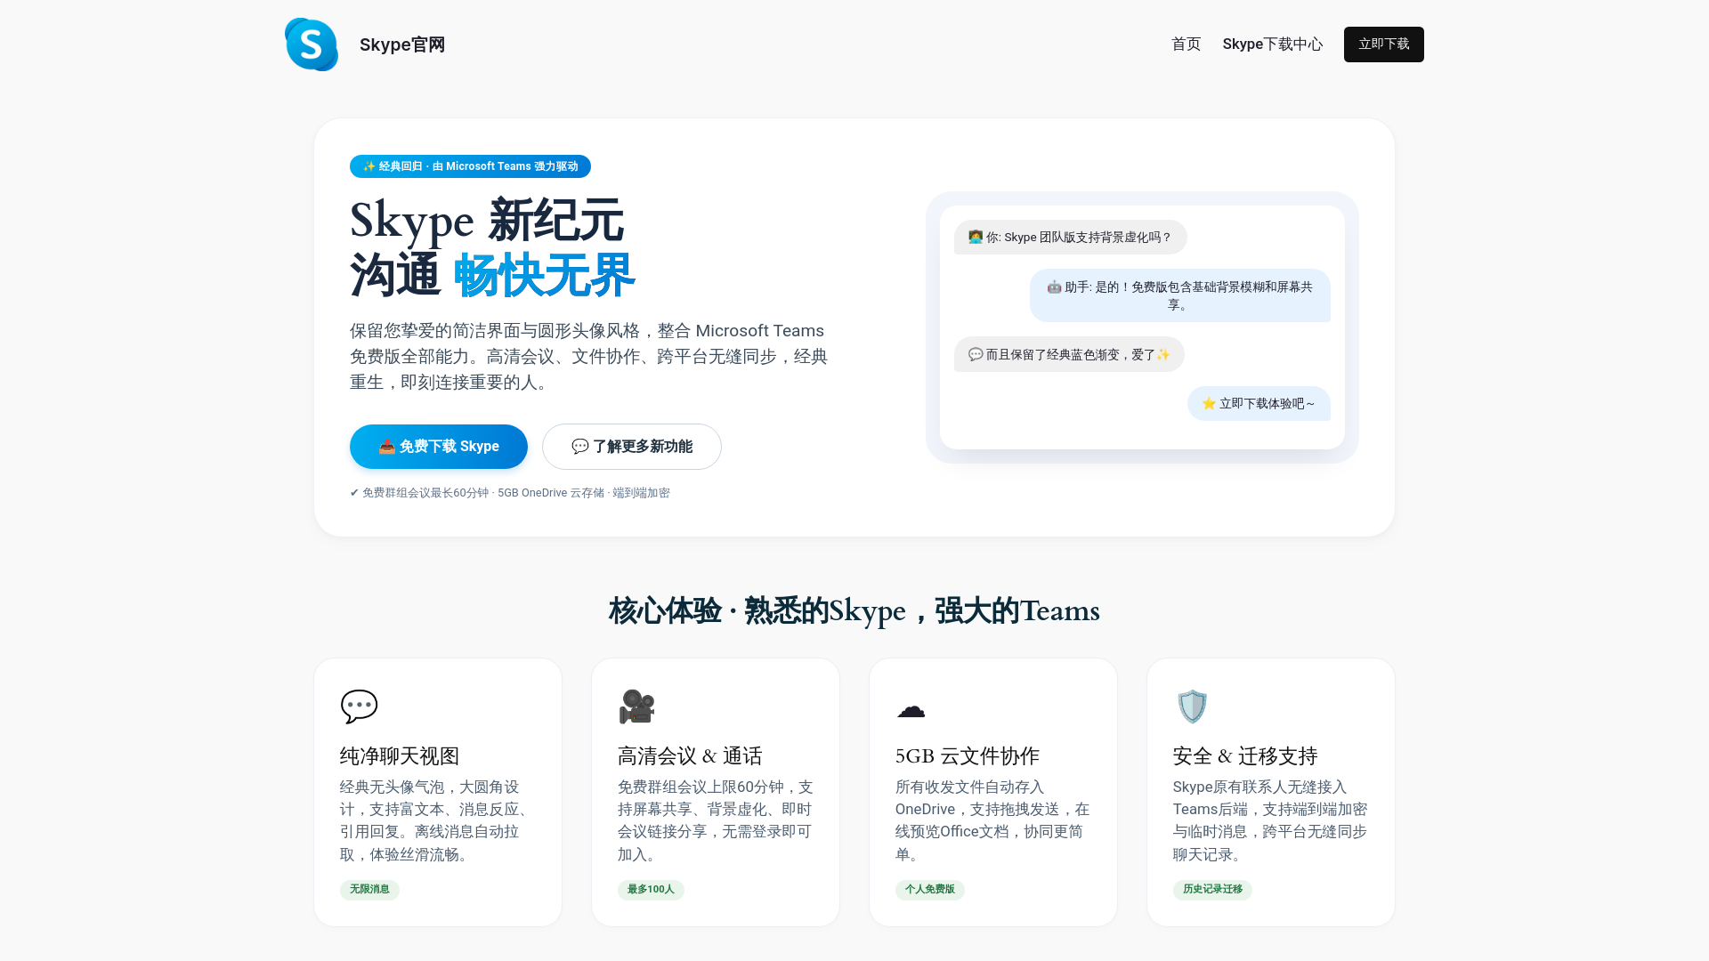The width and height of the screenshot is (1709, 961).
Task: Click the 纯净聊天视图 card title
Action: (x=400, y=756)
